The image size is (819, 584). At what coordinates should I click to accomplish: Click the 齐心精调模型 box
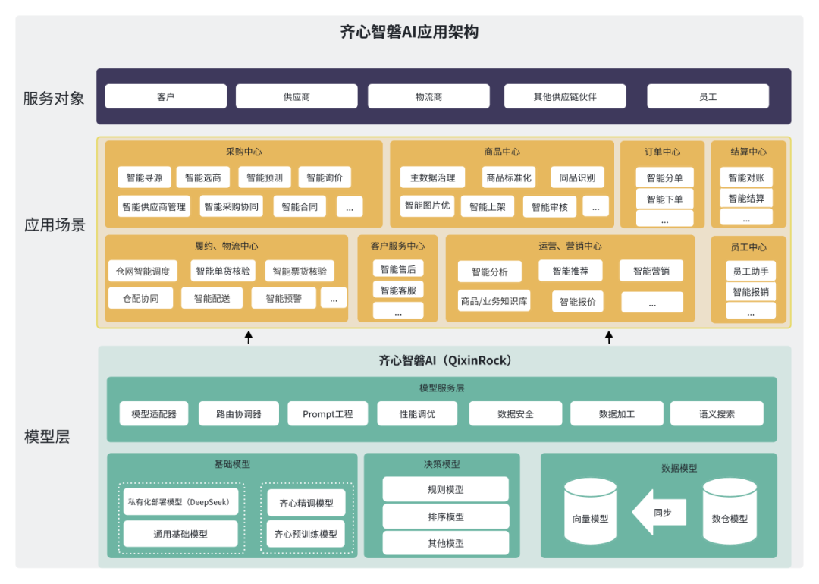[306, 503]
